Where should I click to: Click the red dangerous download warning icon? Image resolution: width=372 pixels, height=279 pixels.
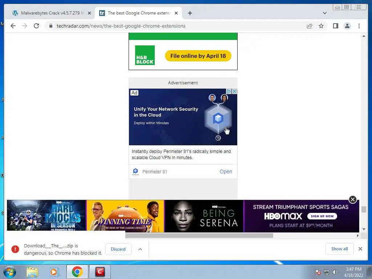point(15,249)
